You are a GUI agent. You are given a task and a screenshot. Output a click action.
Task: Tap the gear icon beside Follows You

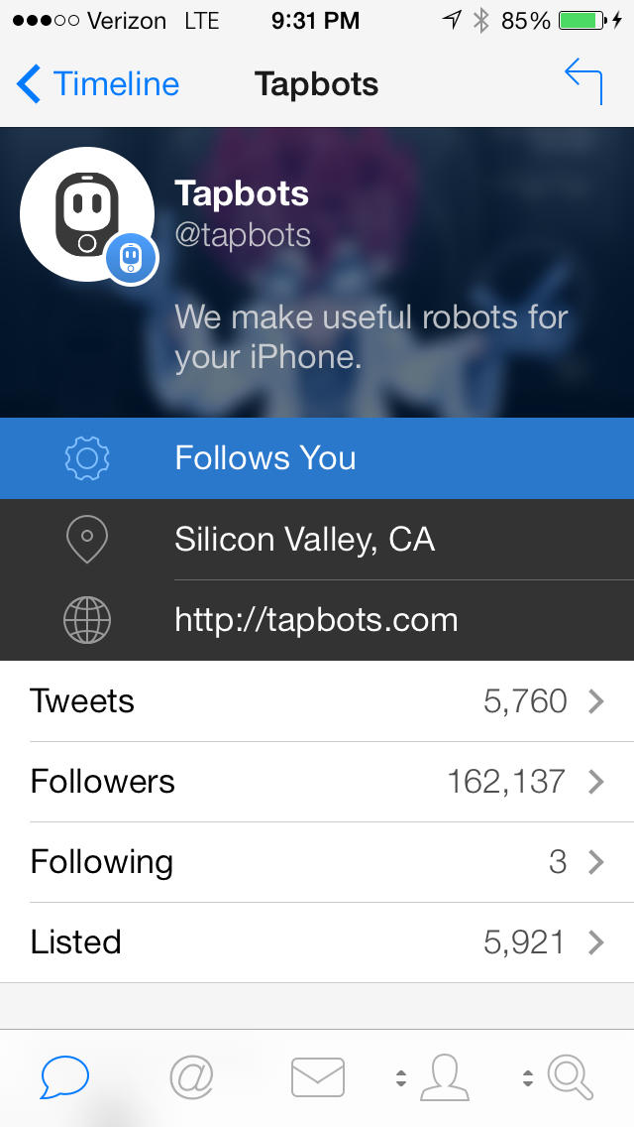pyautogui.click(x=87, y=458)
